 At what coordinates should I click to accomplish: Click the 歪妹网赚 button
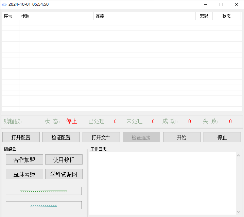click(24, 174)
